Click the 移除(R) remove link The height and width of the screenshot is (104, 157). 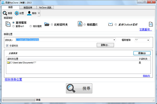[146, 76]
